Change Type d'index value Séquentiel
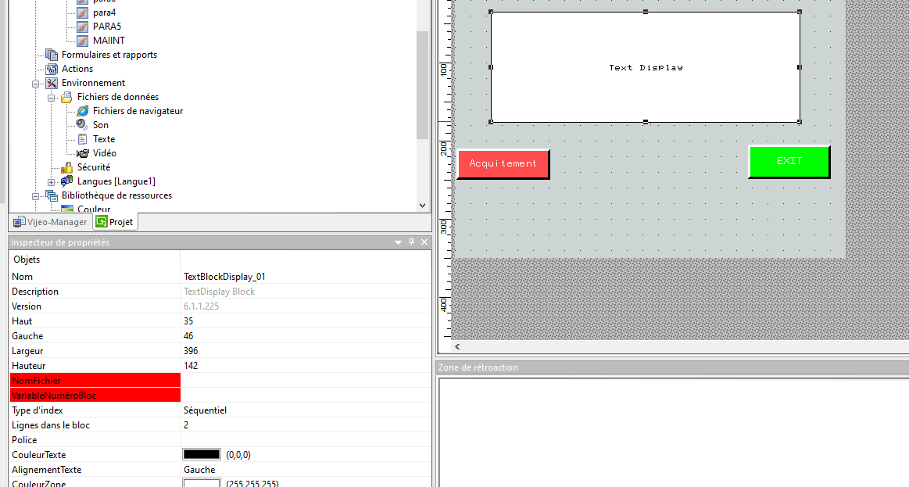The height and width of the screenshot is (487, 909). click(x=306, y=410)
